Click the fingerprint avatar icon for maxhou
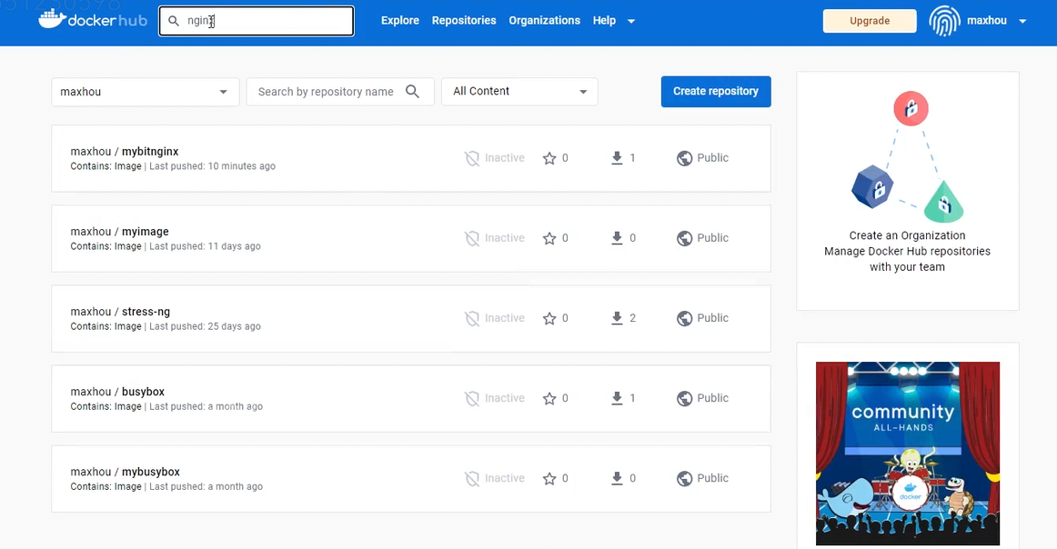This screenshot has width=1057, height=549. (x=944, y=21)
